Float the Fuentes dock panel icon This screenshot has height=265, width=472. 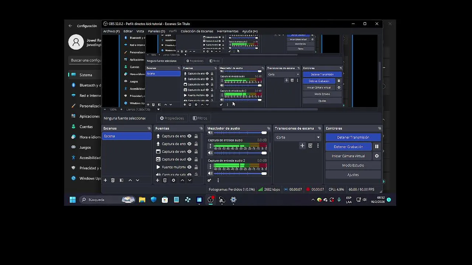[201, 128]
